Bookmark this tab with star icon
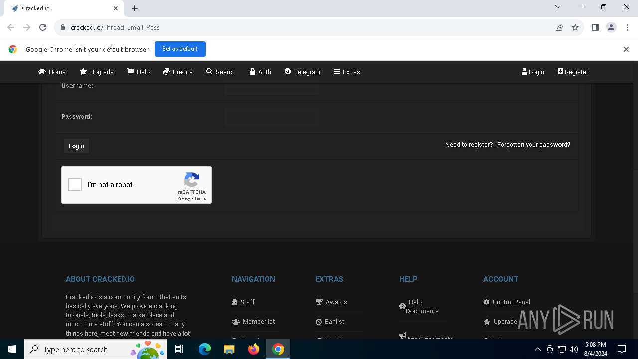Viewport: 638px width, 359px height. point(575,27)
